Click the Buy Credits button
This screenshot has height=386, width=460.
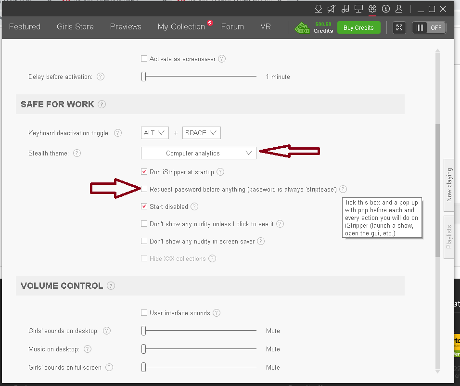point(359,27)
